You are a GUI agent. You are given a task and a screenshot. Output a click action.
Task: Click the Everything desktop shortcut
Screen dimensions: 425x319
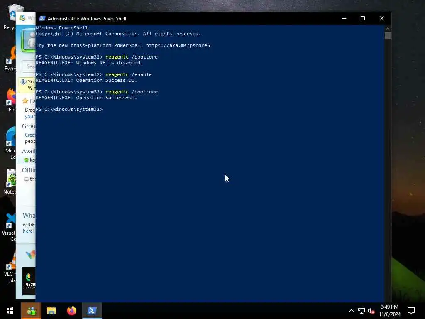10,59
